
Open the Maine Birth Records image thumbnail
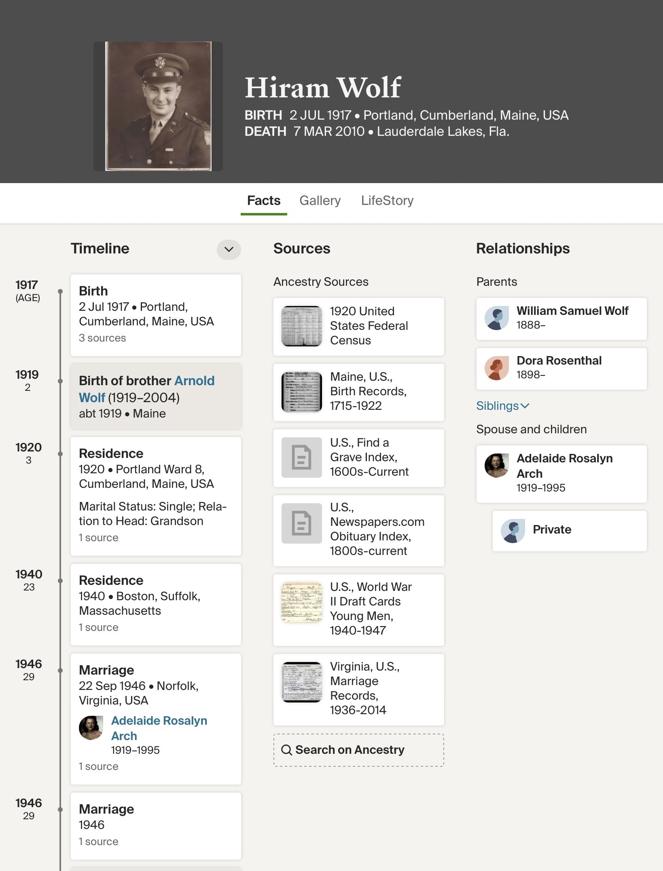coord(301,392)
